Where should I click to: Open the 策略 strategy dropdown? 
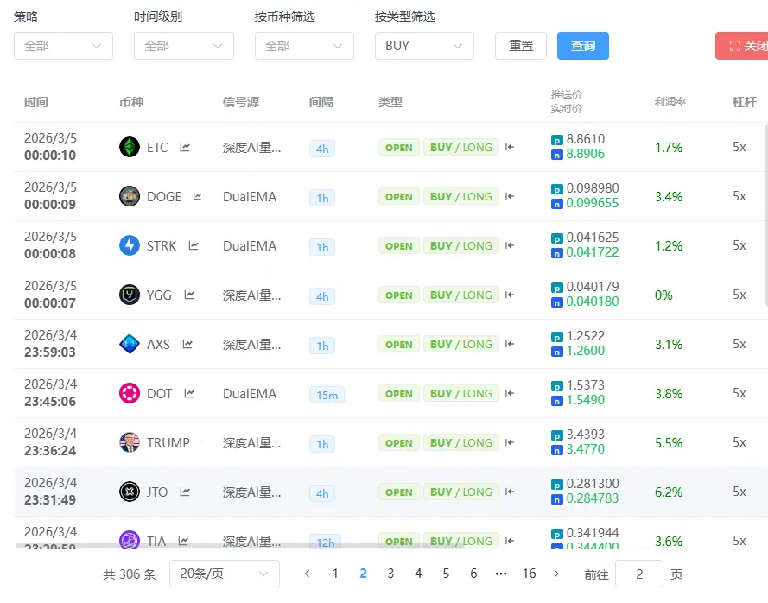point(63,46)
